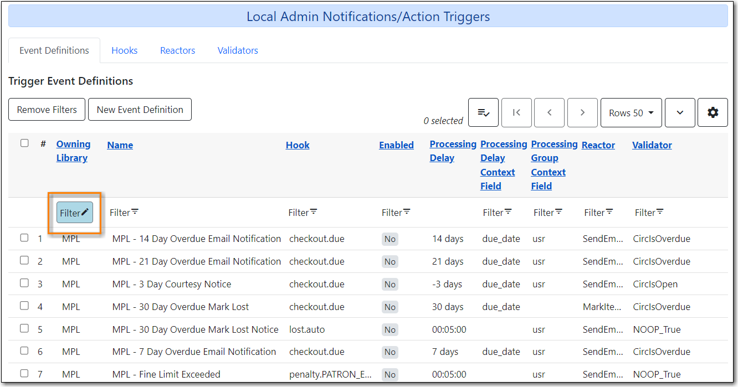Click the Name column Filter icon
Screen dimensions: 738x387
pos(124,212)
